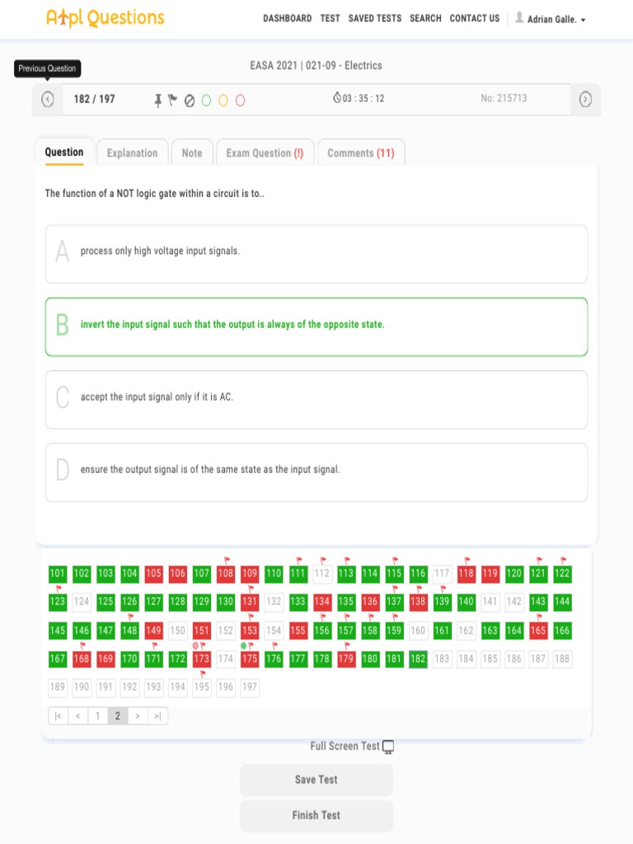Viewport: 633px width, 844px height.
Task: Jump to first page of question grid
Action: click(x=58, y=716)
